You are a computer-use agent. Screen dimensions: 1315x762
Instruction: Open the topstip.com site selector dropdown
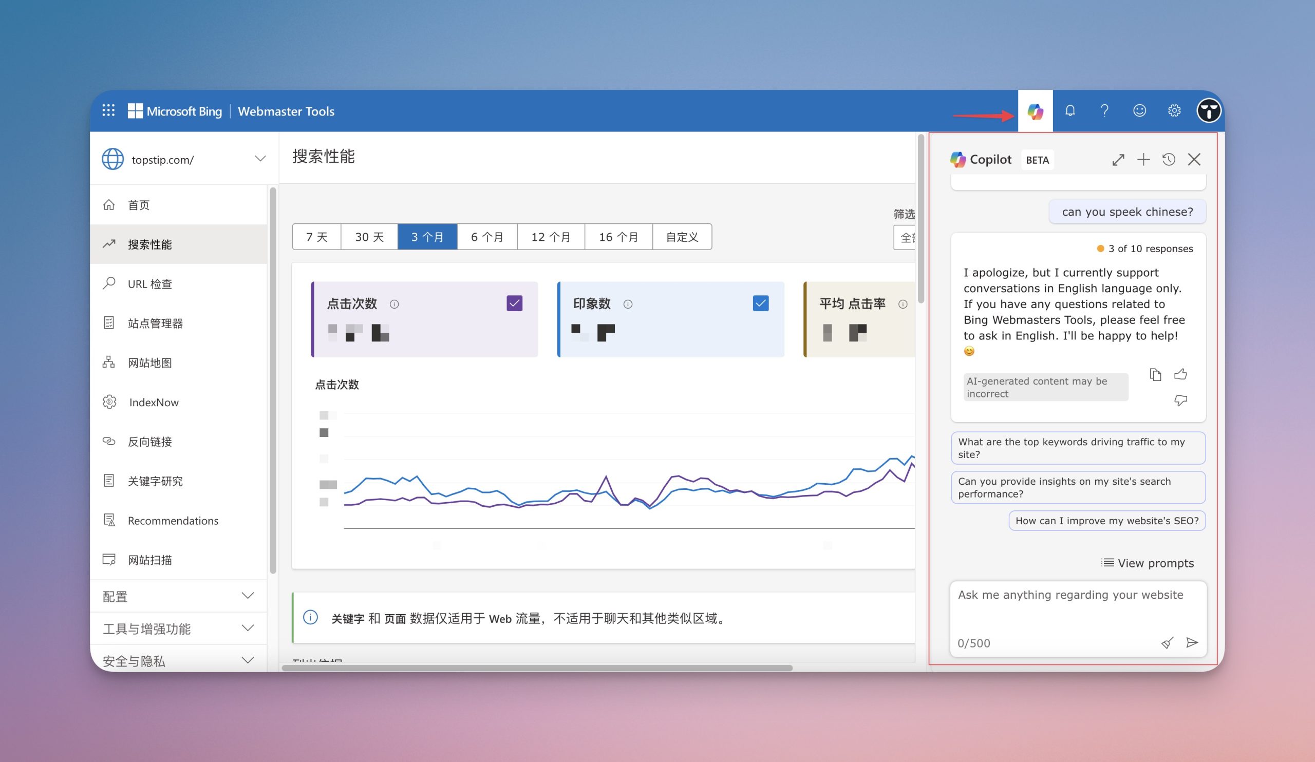(184, 159)
